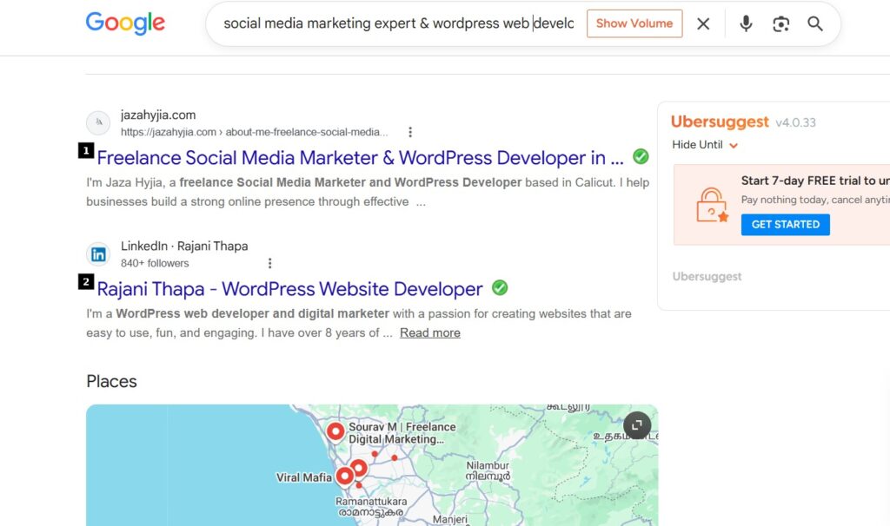Click the Ramanattukara label on the map
The height and width of the screenshot is (526, 890).
click(x=371, y=507)
